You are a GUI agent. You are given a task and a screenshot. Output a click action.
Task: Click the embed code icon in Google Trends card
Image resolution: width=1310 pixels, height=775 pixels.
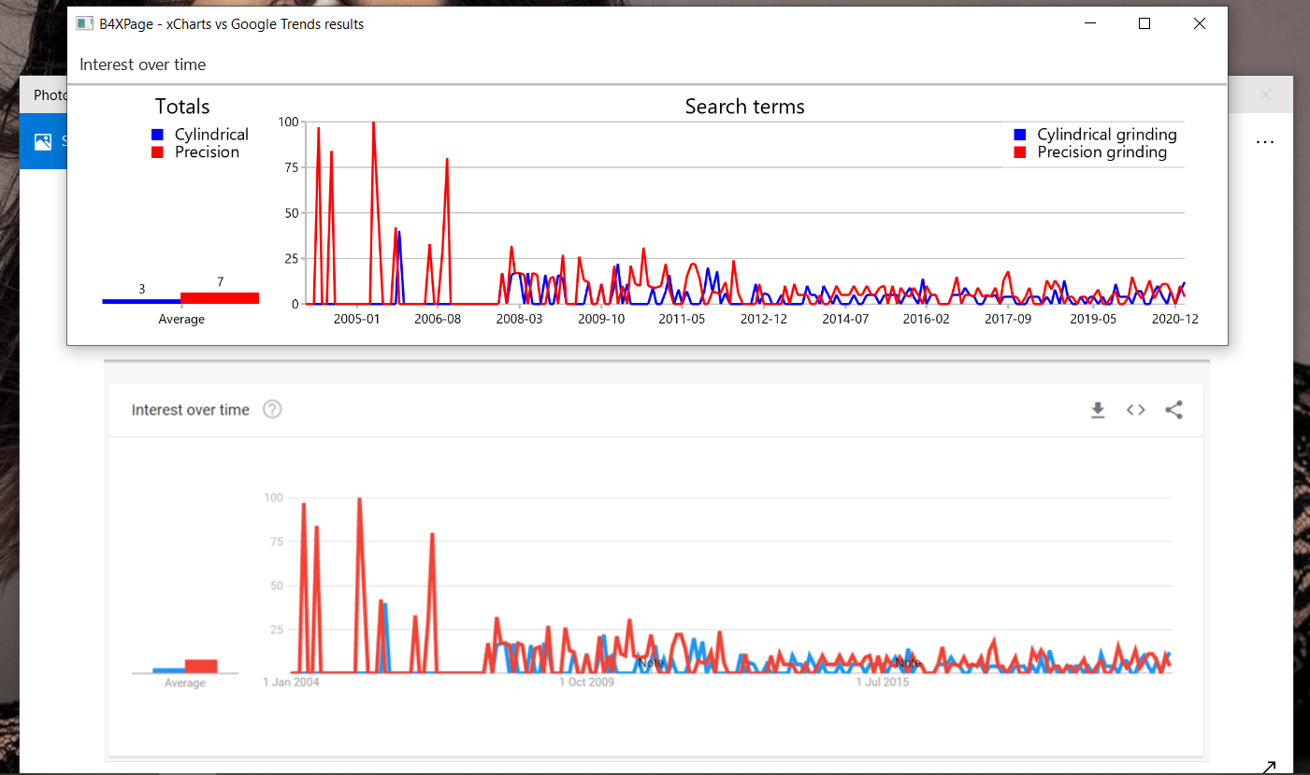click(1135, 409)
